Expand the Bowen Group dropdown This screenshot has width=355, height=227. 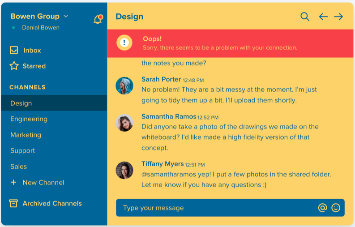pyautogui.click(x=66, y=16)
